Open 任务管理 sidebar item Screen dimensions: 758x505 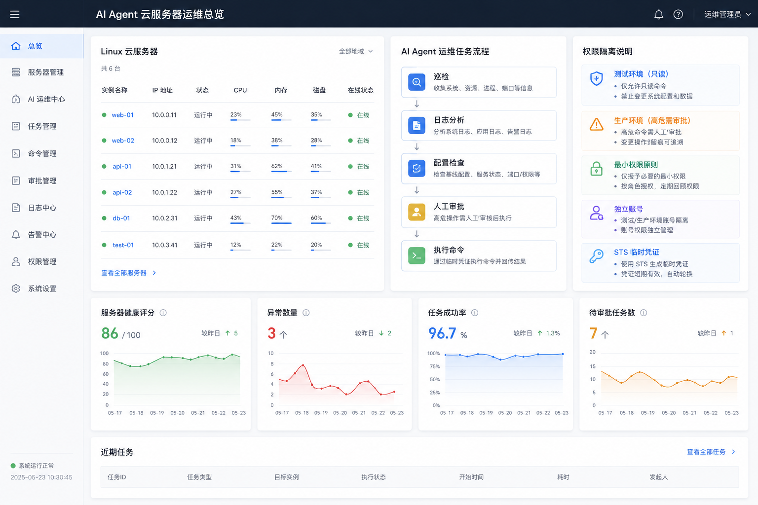[41, 126]
